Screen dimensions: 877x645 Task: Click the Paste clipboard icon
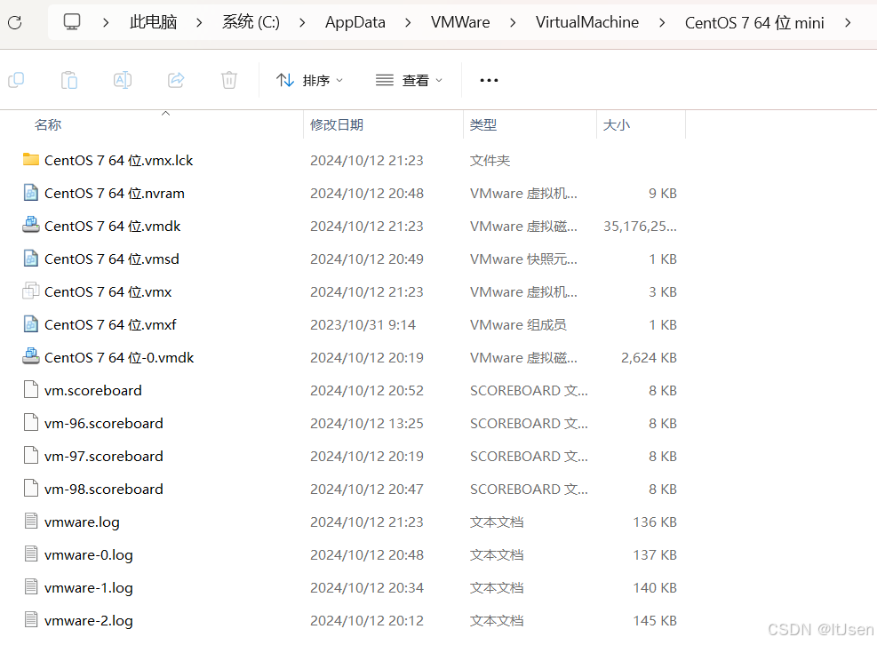click(69, 80)
